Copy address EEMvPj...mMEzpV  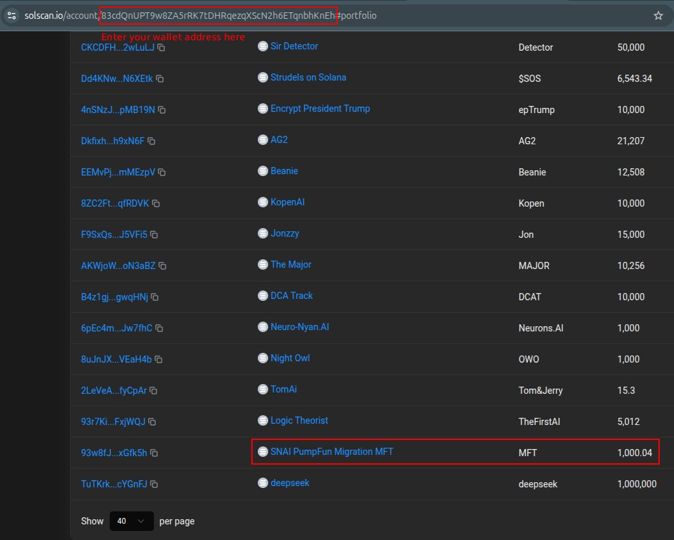(162, 172)
